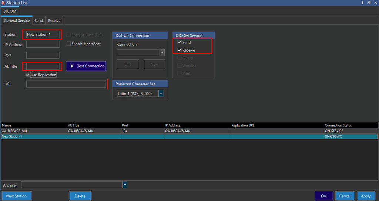Open the Archive dropdown list

(x=125, y=185)
